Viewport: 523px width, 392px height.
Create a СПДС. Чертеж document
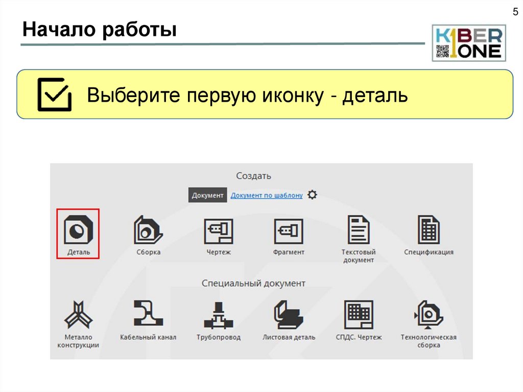click(x=359, y=314)
